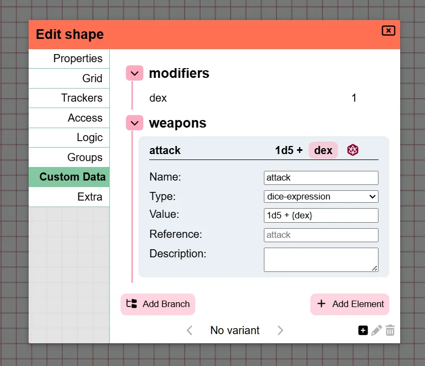Click the '1d5 +' expression text
The height and width of the screenshot is (366, 425).
coord(289,150)
